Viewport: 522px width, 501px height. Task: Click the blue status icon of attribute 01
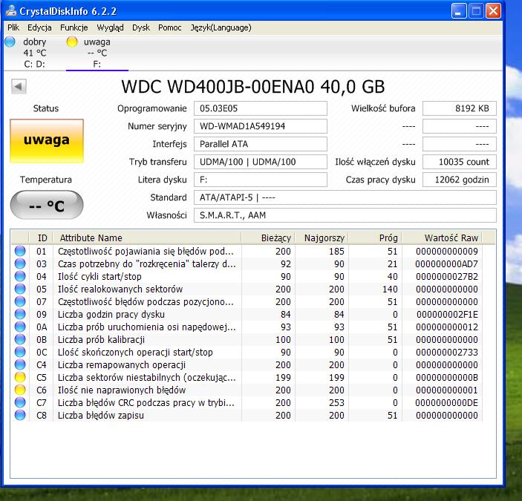20,251
